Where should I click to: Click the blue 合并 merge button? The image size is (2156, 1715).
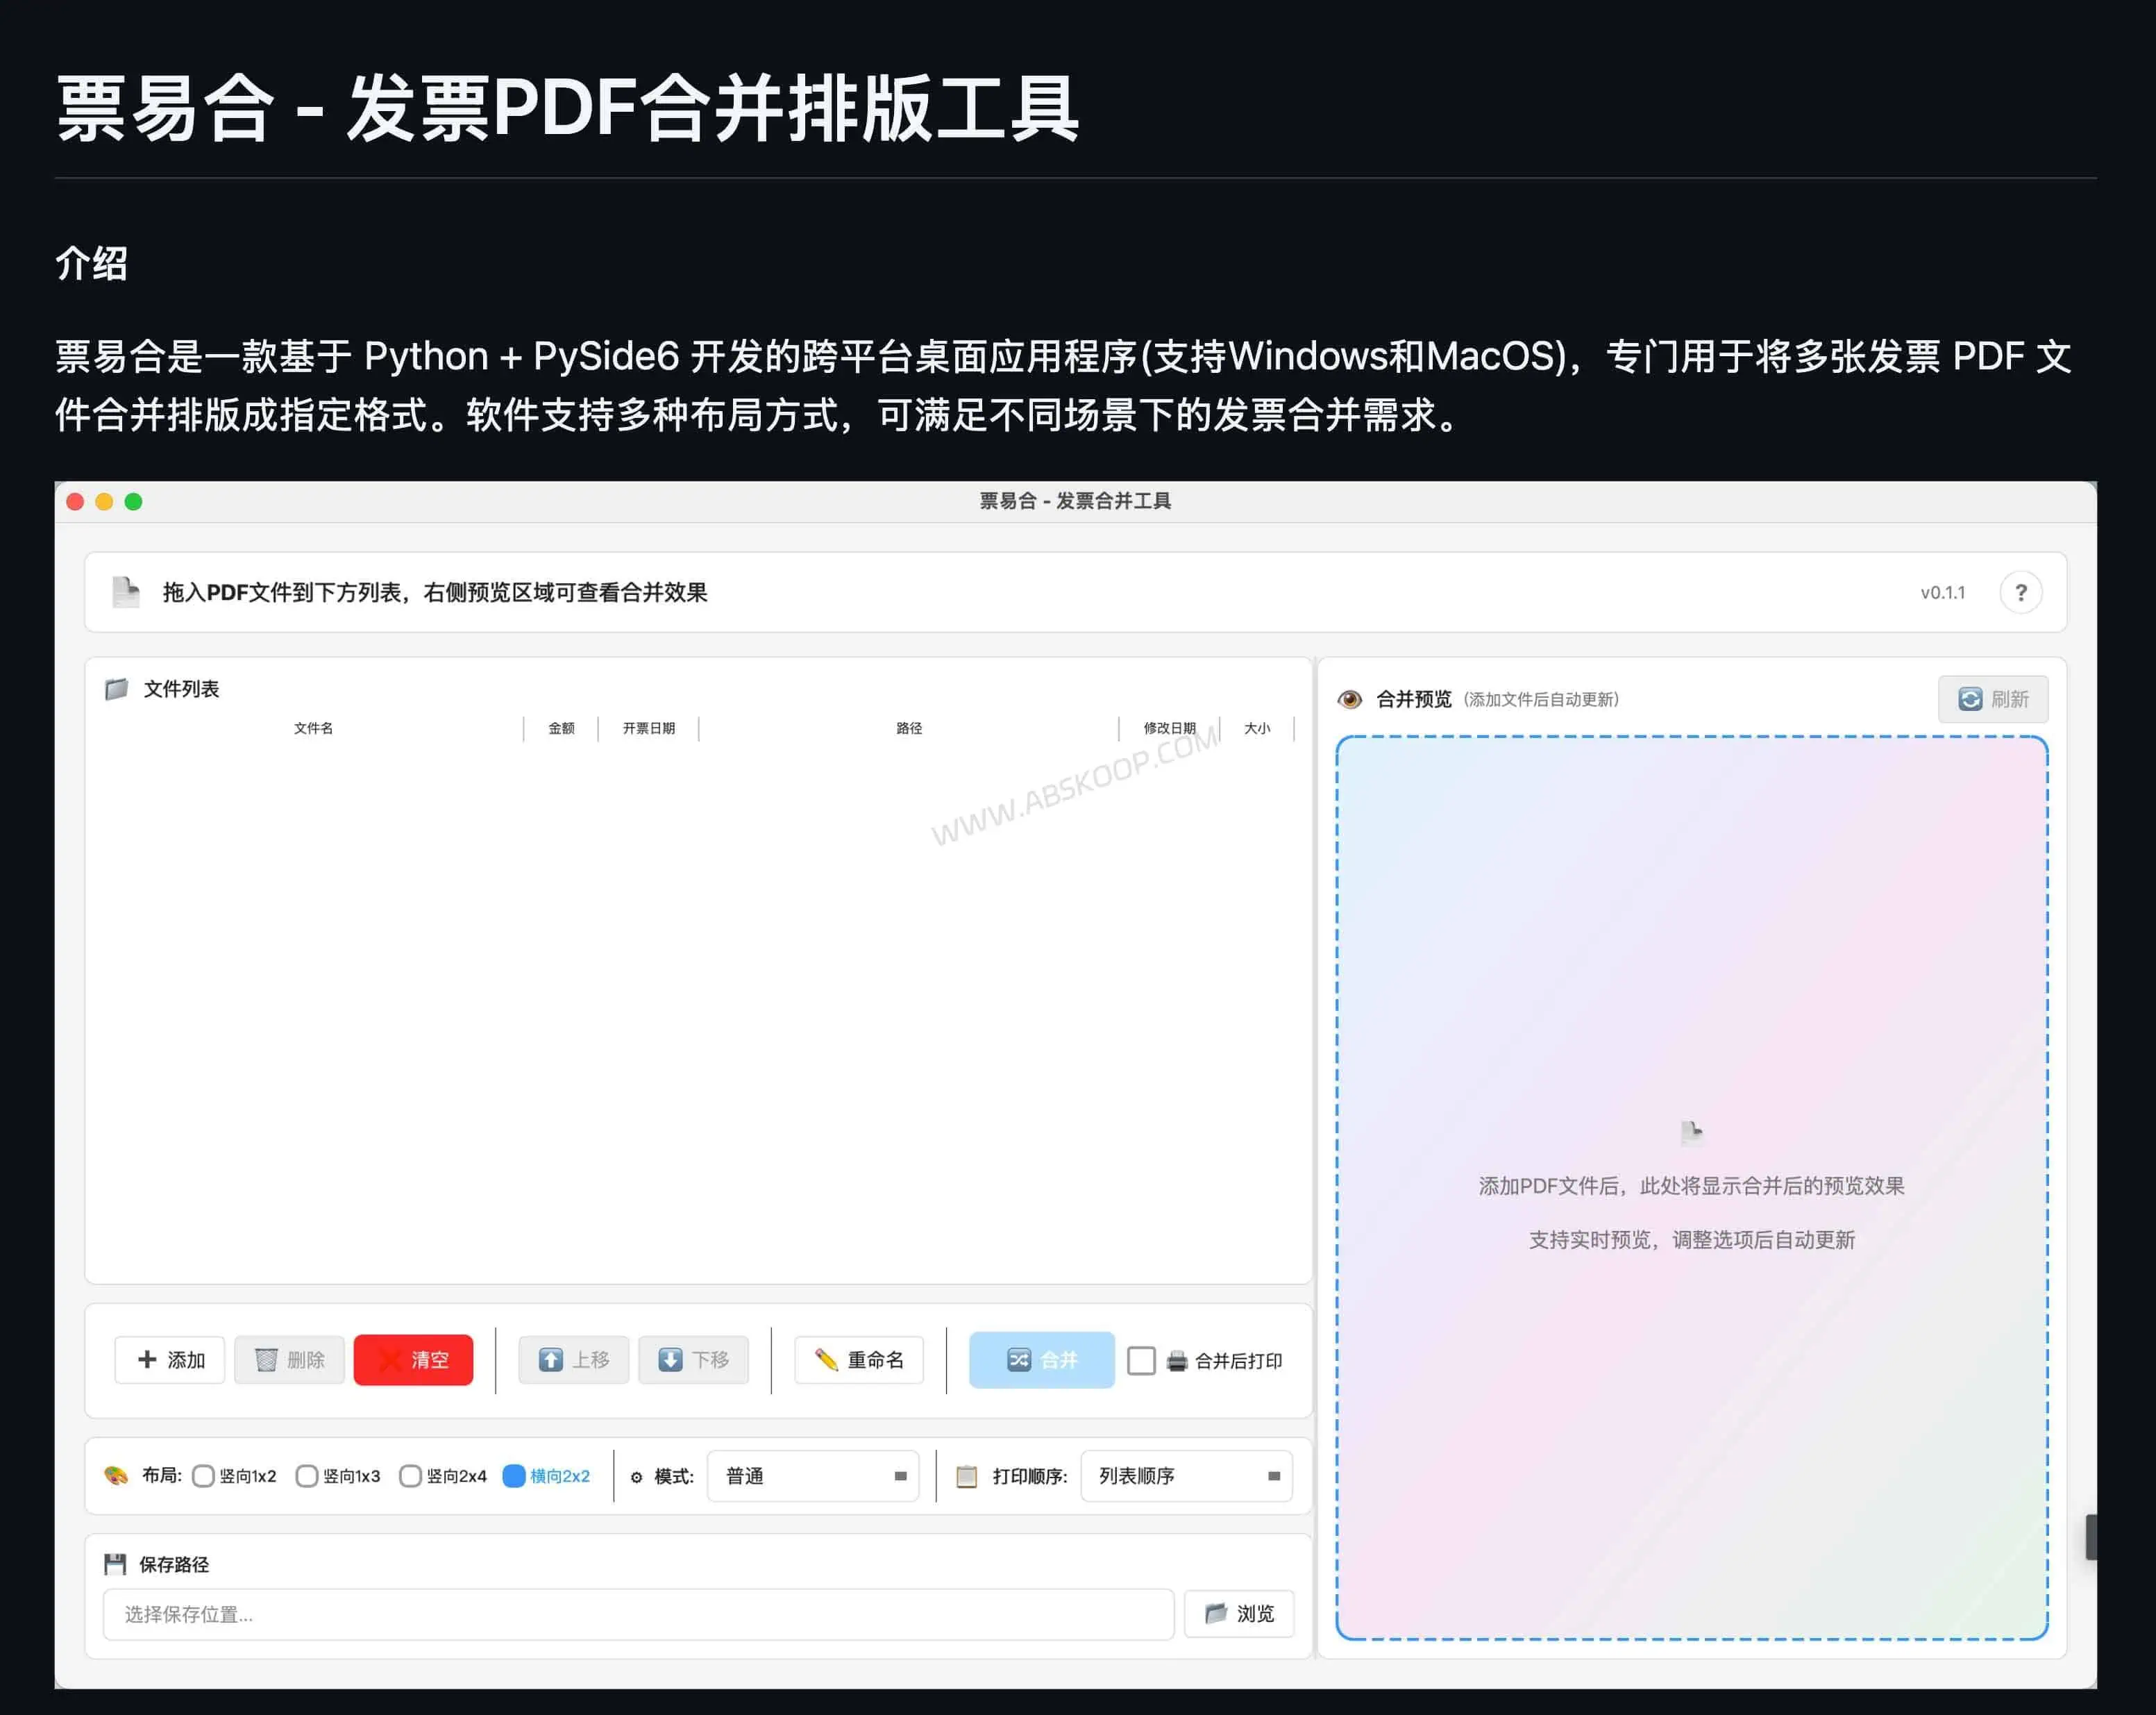click(1041, 1360)
